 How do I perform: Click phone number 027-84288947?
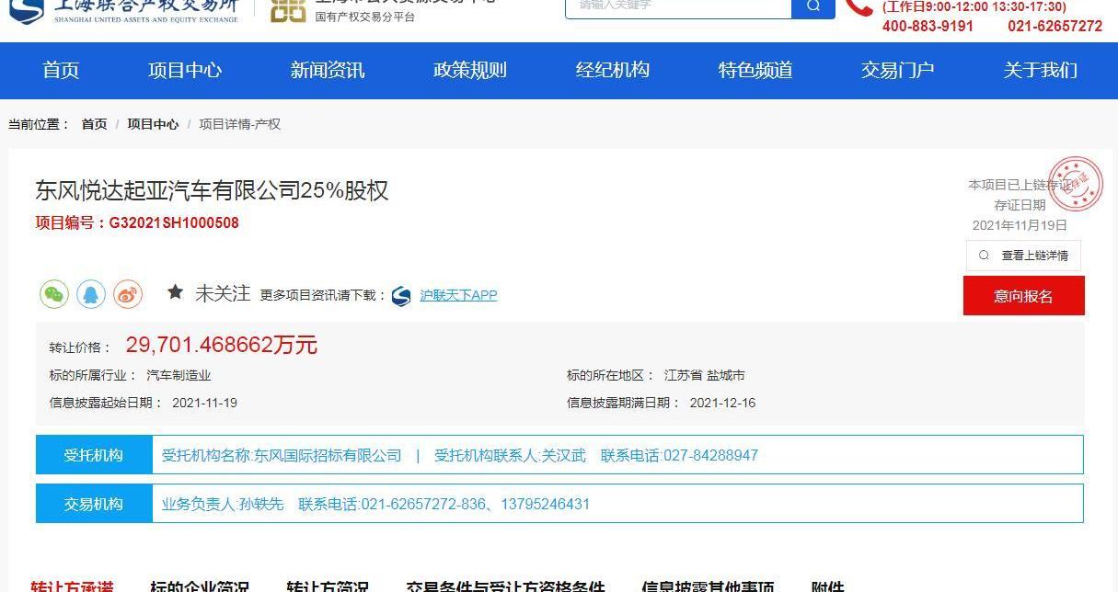point(710,455)
